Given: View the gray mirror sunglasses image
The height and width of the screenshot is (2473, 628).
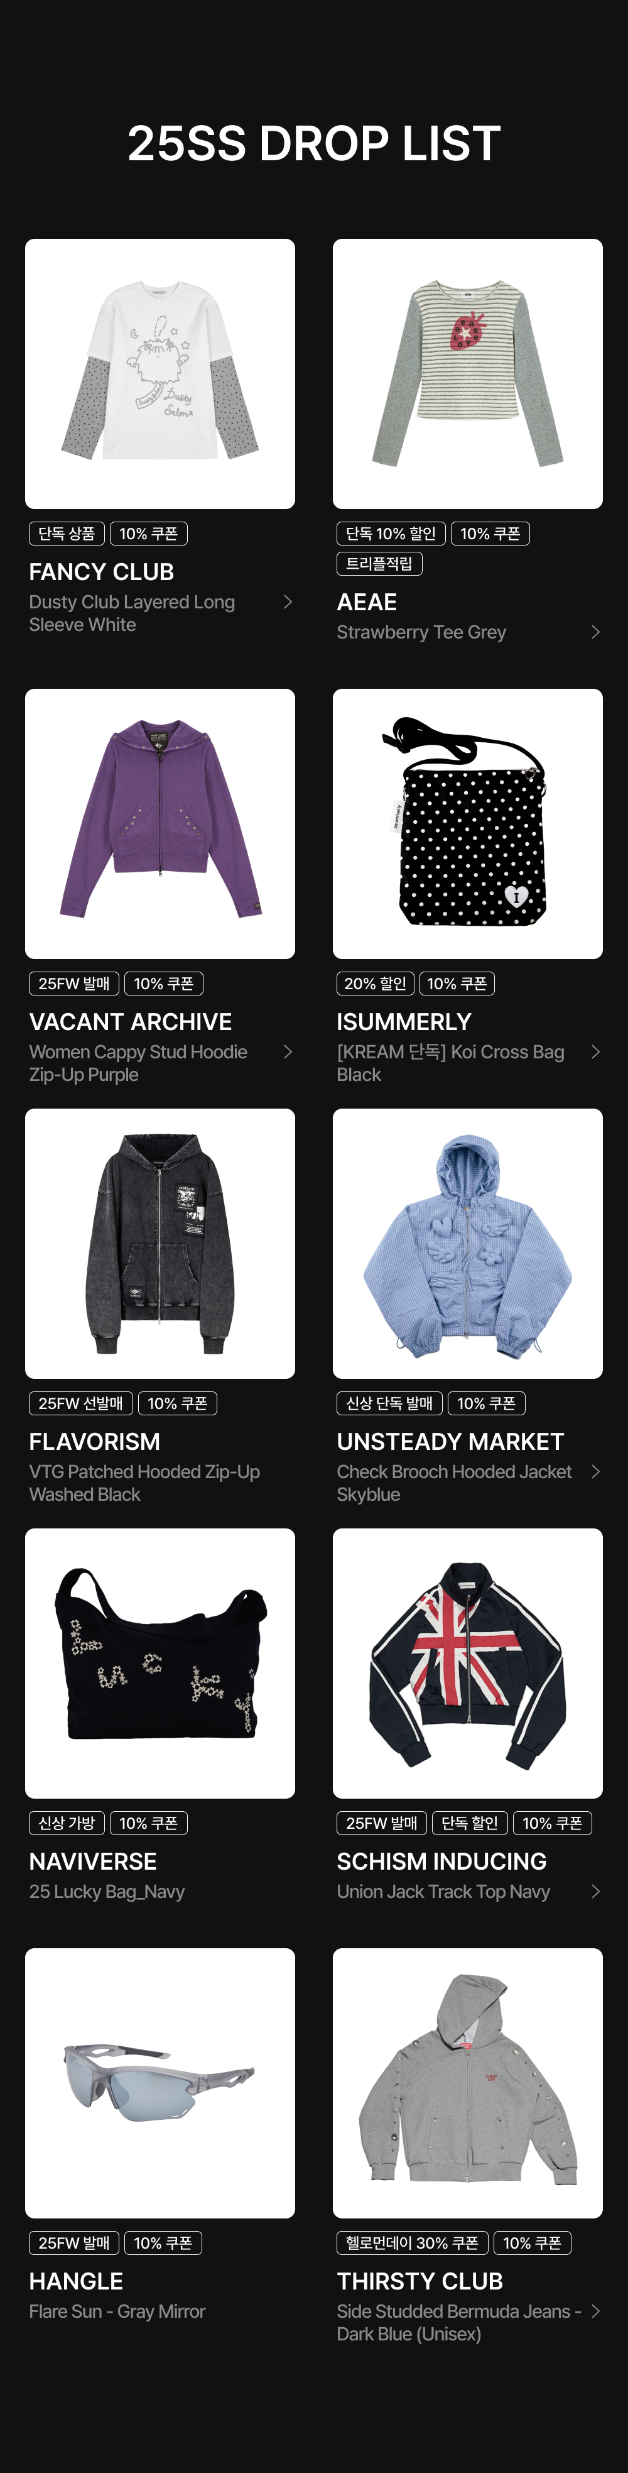Looking at the screenshot, I should [x=160, y=2082].
